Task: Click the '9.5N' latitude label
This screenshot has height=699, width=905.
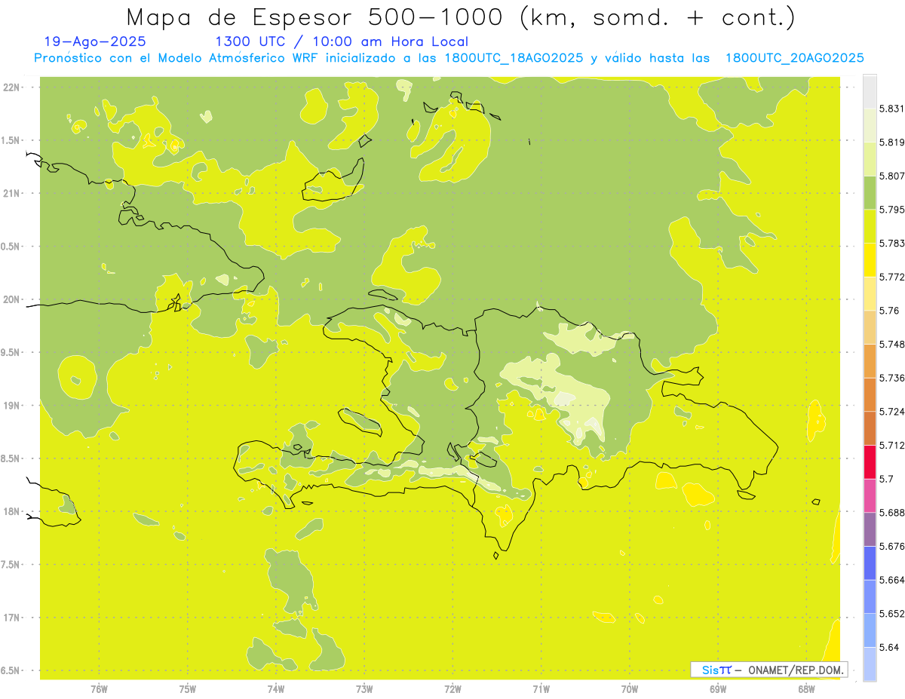Action: point(11,352)
